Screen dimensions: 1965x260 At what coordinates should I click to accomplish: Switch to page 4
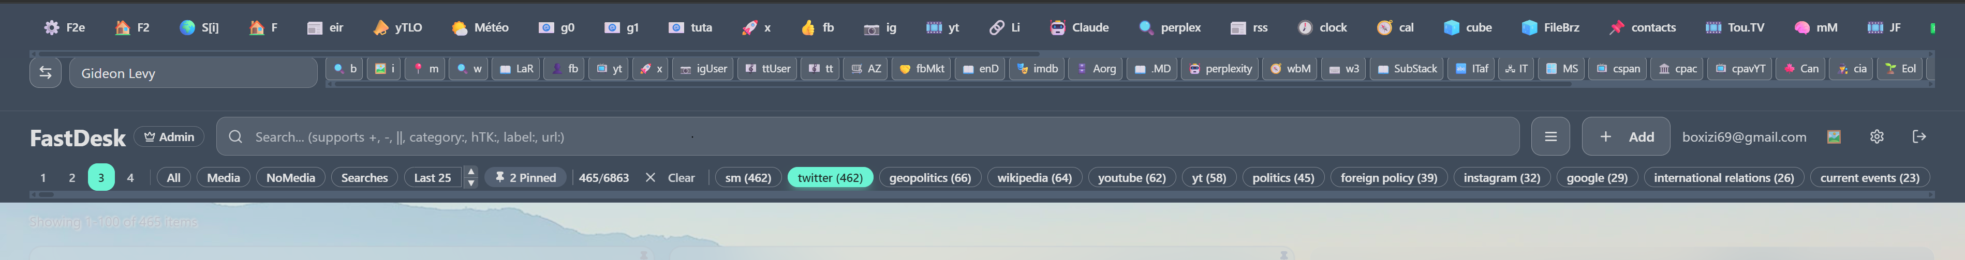point(130,178)
